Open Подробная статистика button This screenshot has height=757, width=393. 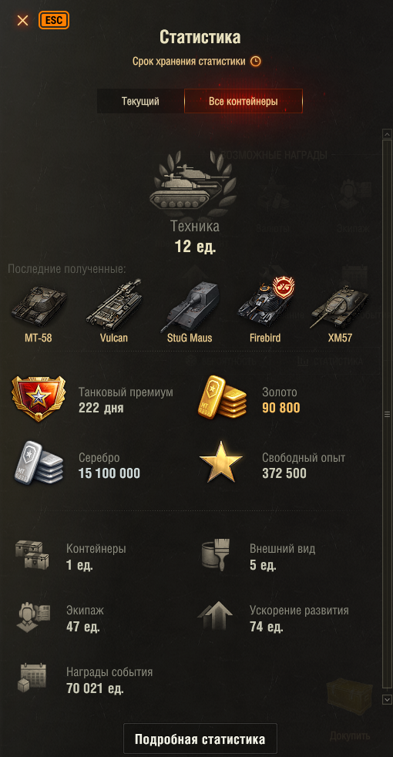[x=200, y=739]
